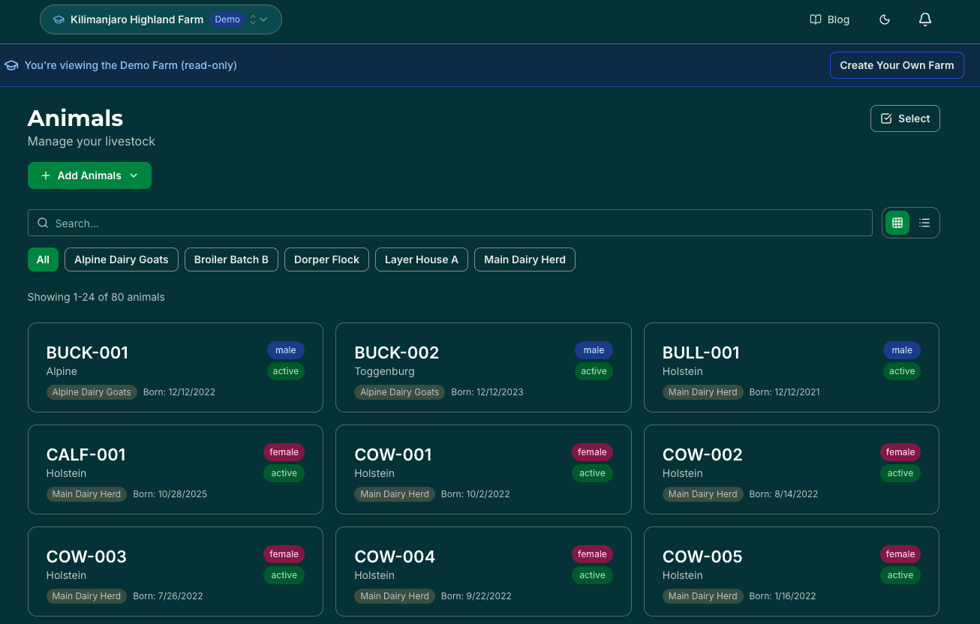Click the checkbox icon inside the Select button

coord(887,118)
